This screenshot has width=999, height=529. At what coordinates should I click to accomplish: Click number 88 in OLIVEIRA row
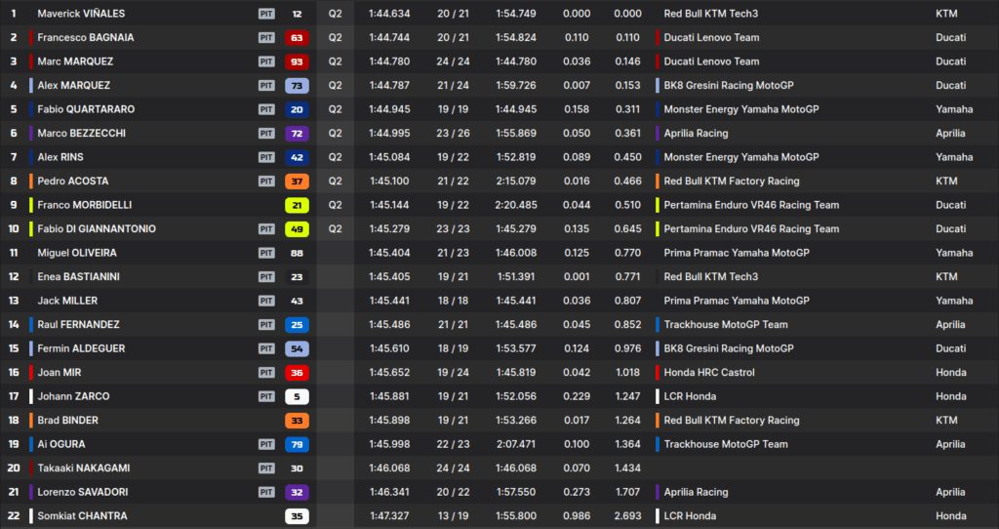click(297, 253)
